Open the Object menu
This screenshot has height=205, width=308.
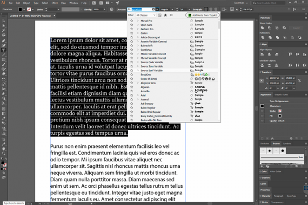(26, 3)
